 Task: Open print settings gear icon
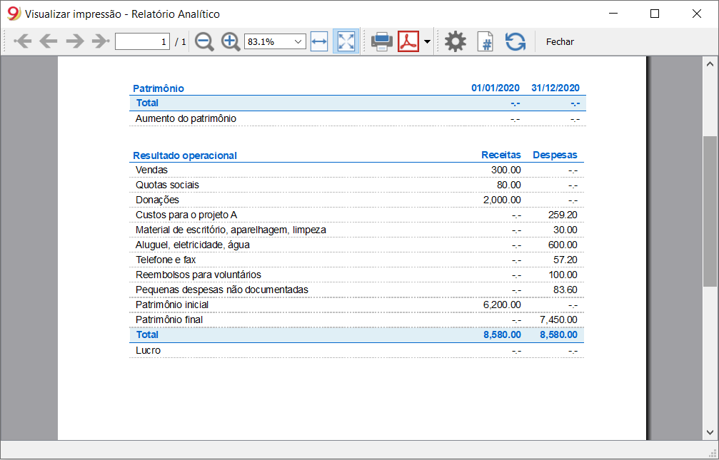tap(456, 41)
